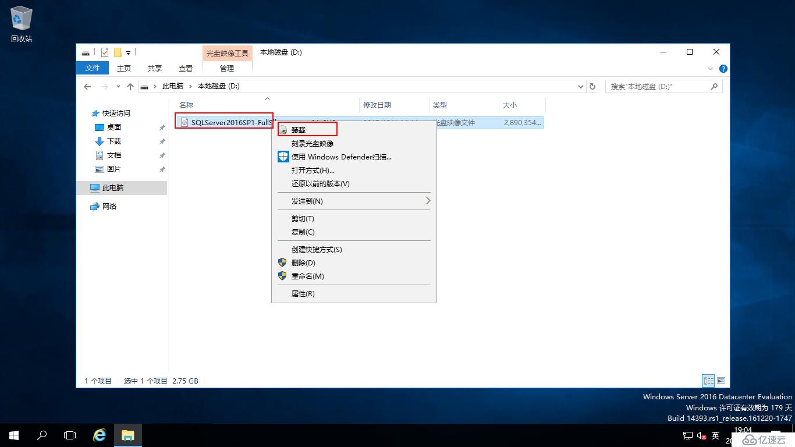Open the 文件 ribbon tab
This screenshot has width=795, height=447.
click(x=93, y=68)
